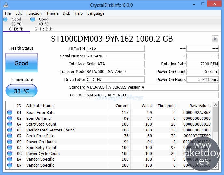Open the Edit menu
The image size is (224, 175).
click(x=19, y=13)
